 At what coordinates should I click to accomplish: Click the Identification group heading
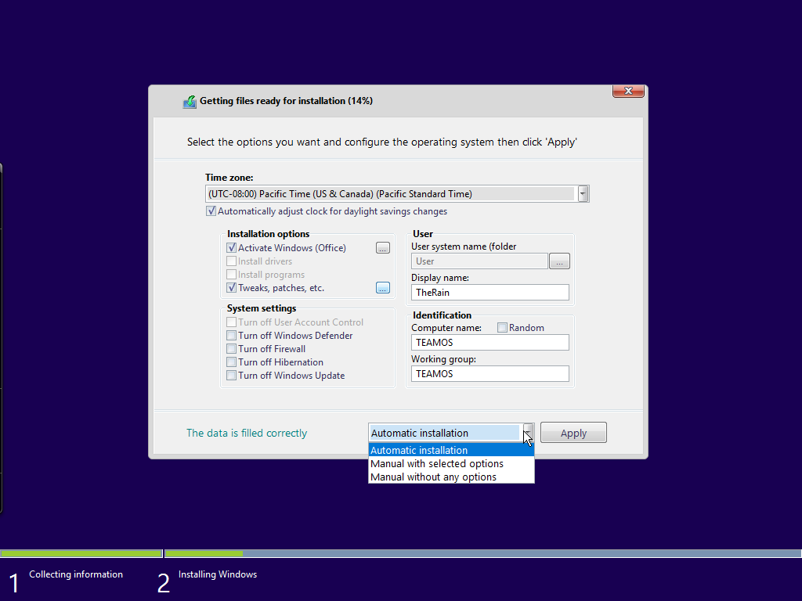(442, 315)
